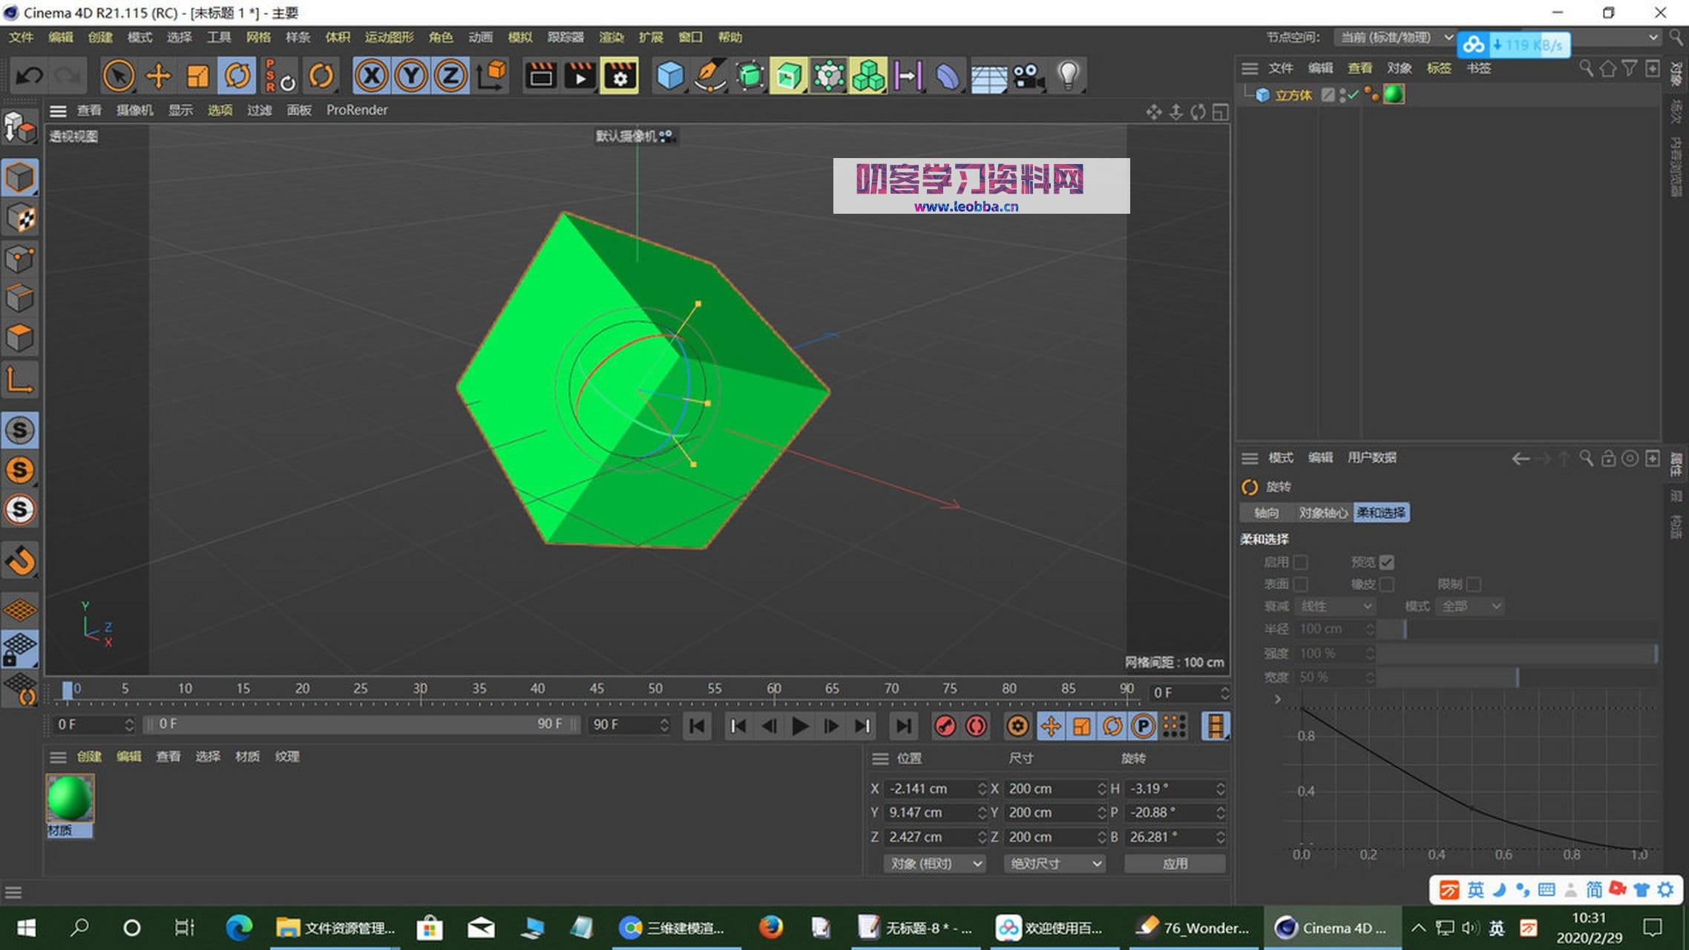Select the Move tool in the toolbar
1689x950 pixels.
pos(157,75)
